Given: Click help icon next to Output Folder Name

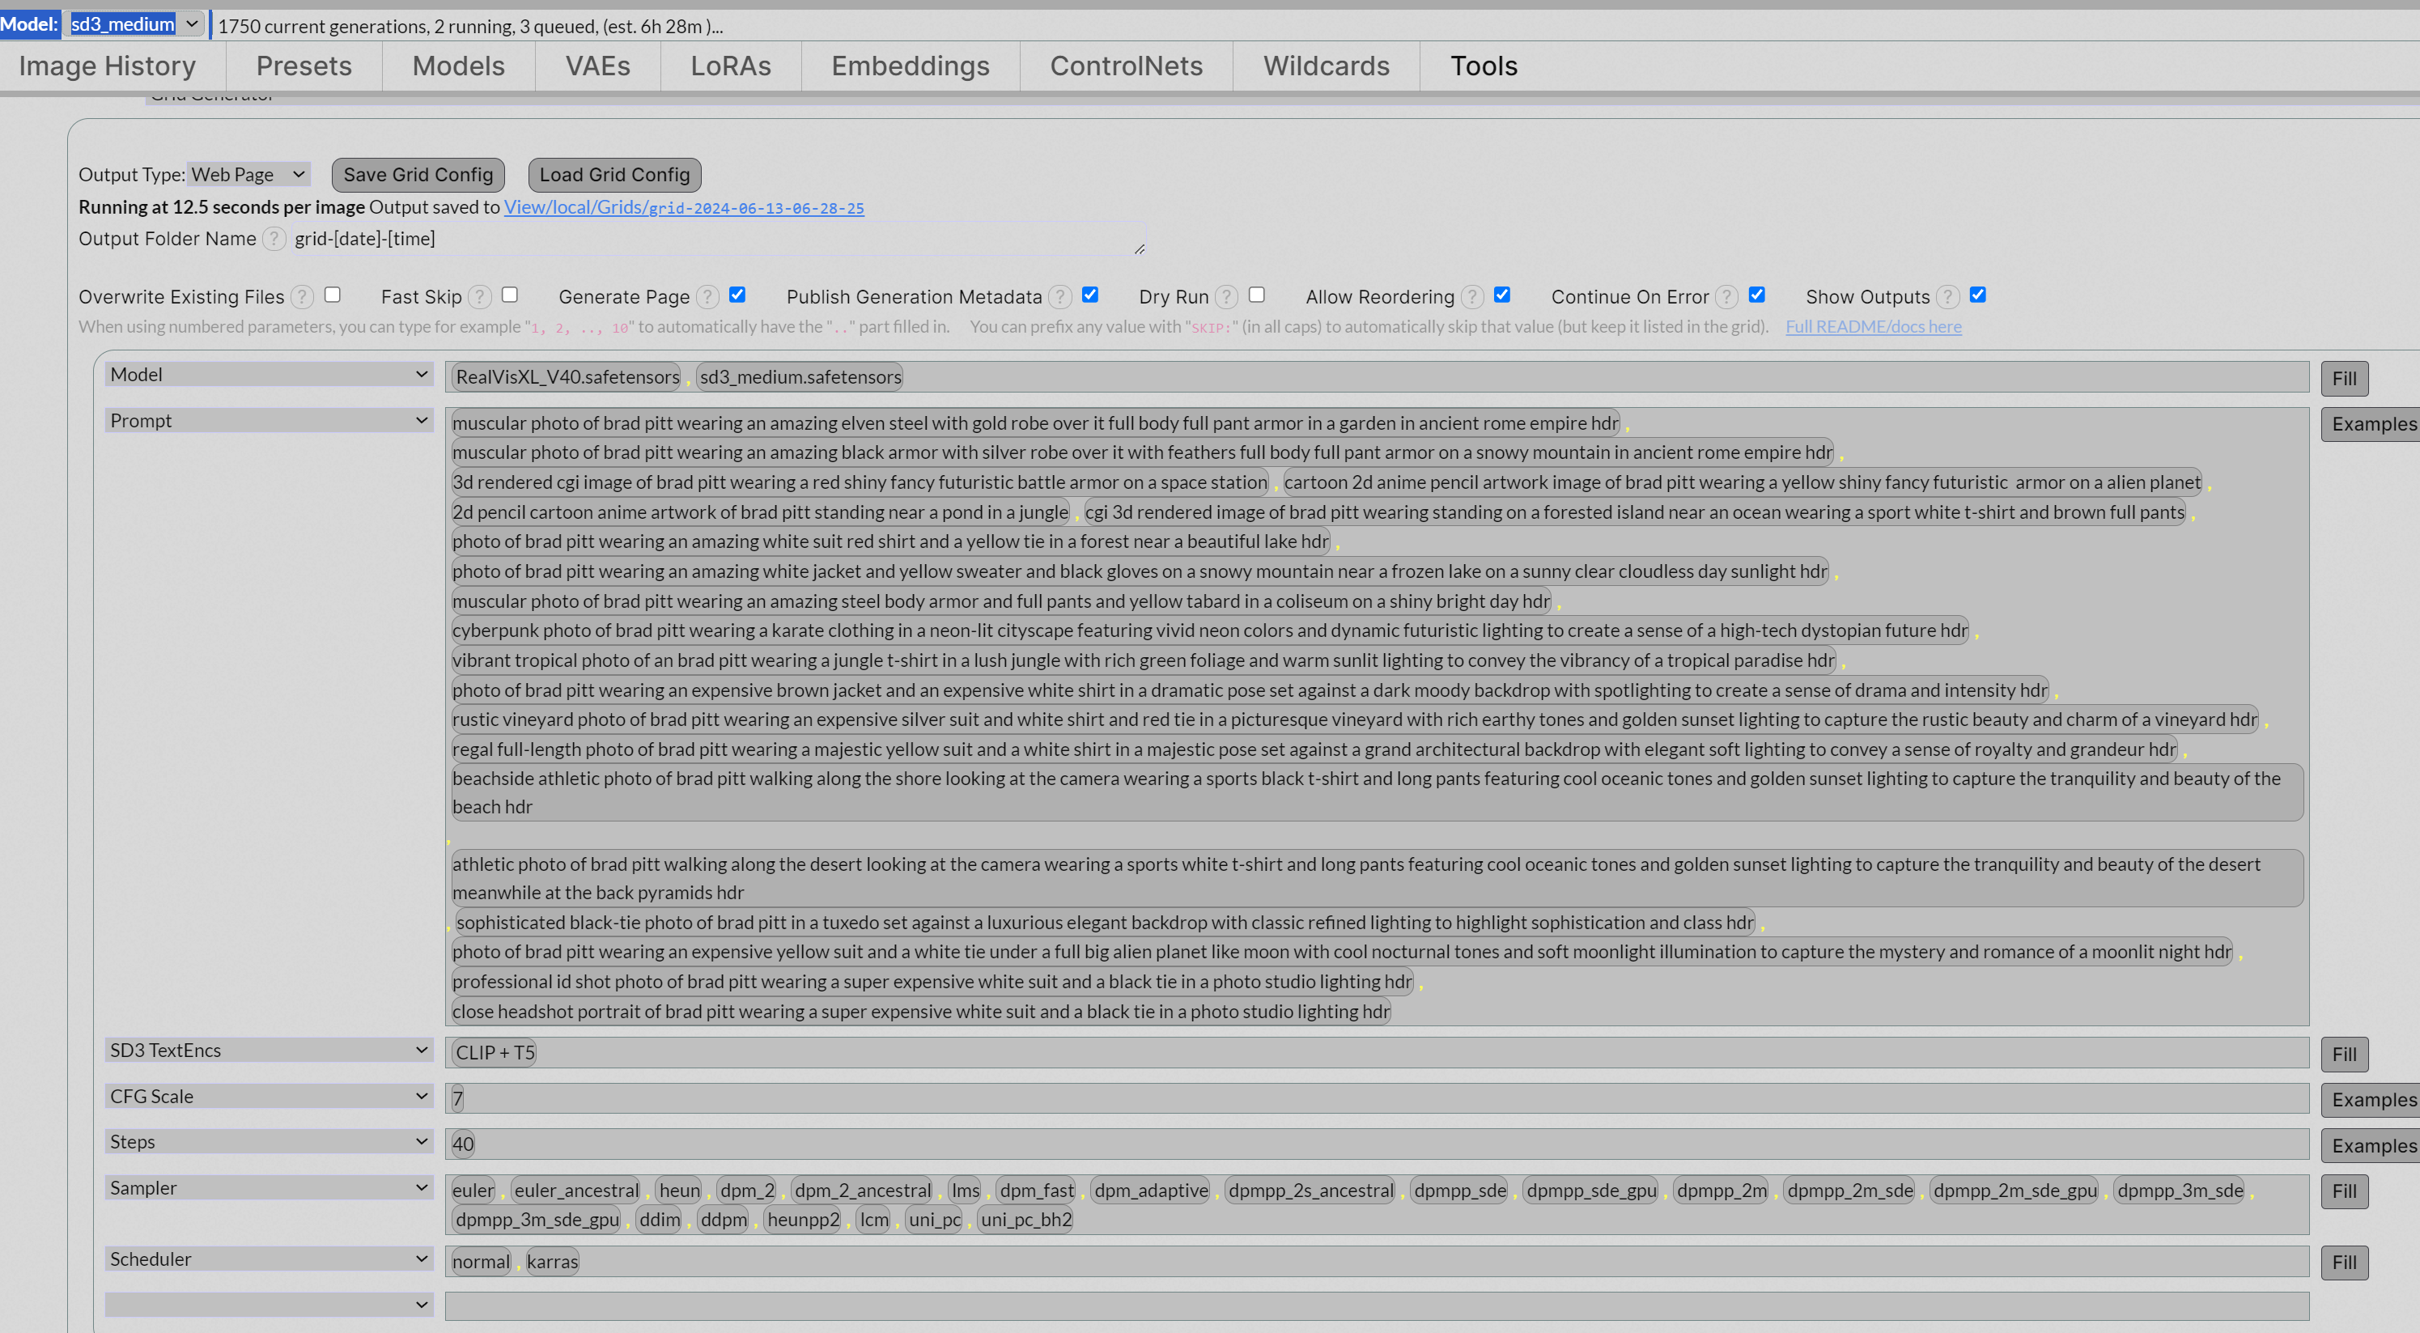Looking at the screenshot, I should tap(274, 239).
